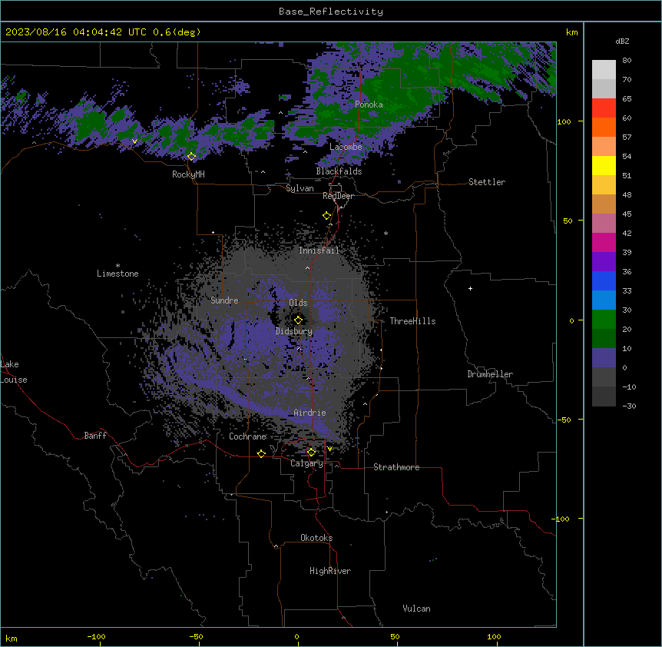Screen dimensions: 662x647
Task: Select the blue 33-36 dBZ legend swatch
Action: 604,280
